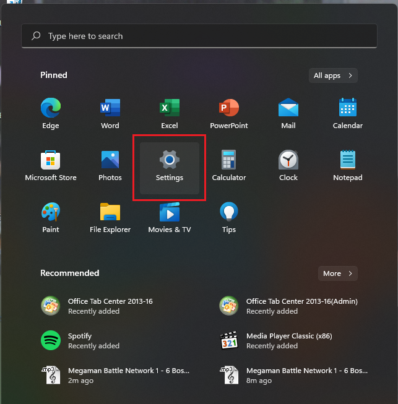Open the Calendar app

[348, 113]
